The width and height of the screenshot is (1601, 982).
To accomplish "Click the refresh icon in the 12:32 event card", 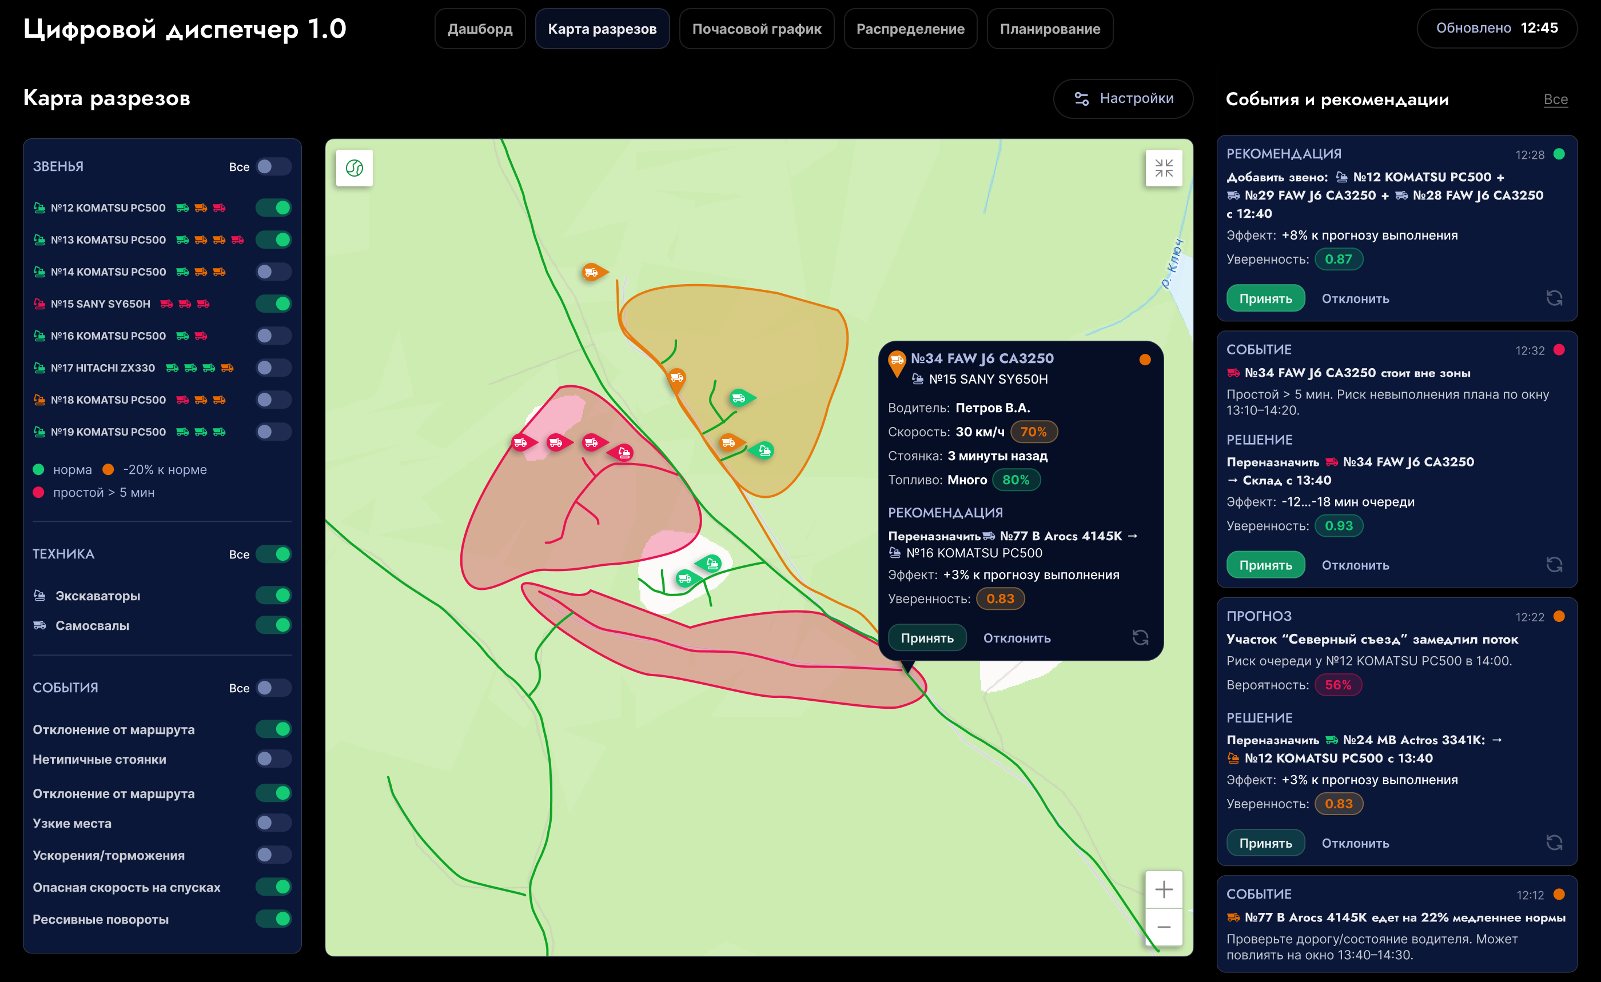I will pos(1554,564).
